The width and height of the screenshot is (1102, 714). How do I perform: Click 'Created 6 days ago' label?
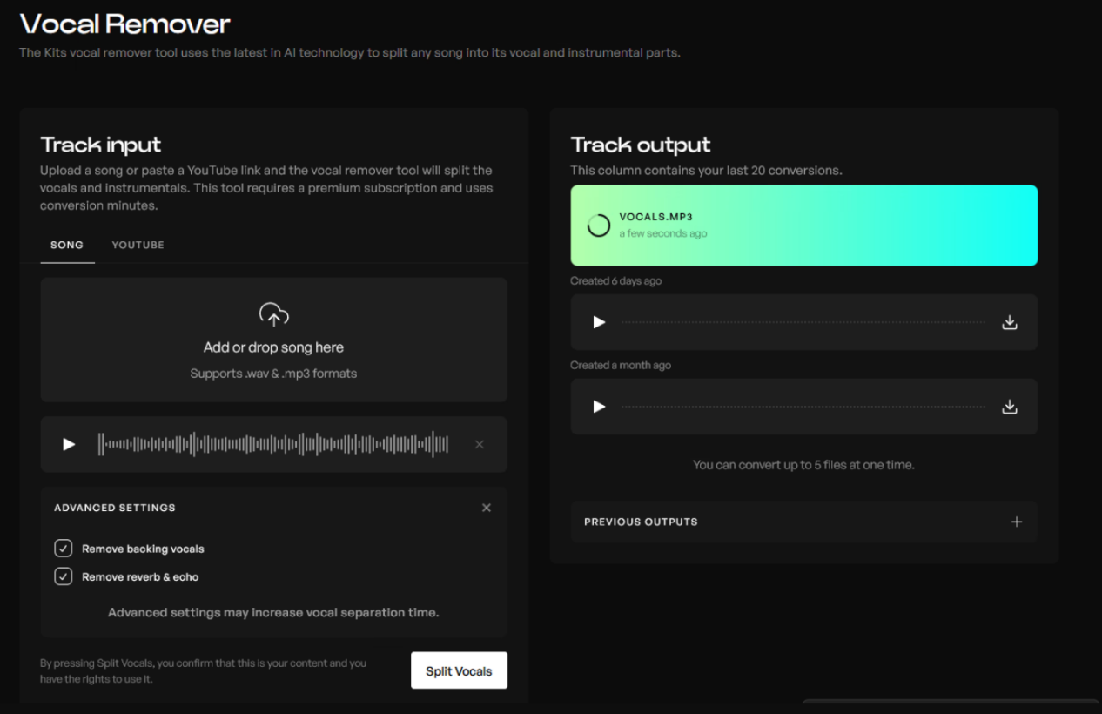616,281
